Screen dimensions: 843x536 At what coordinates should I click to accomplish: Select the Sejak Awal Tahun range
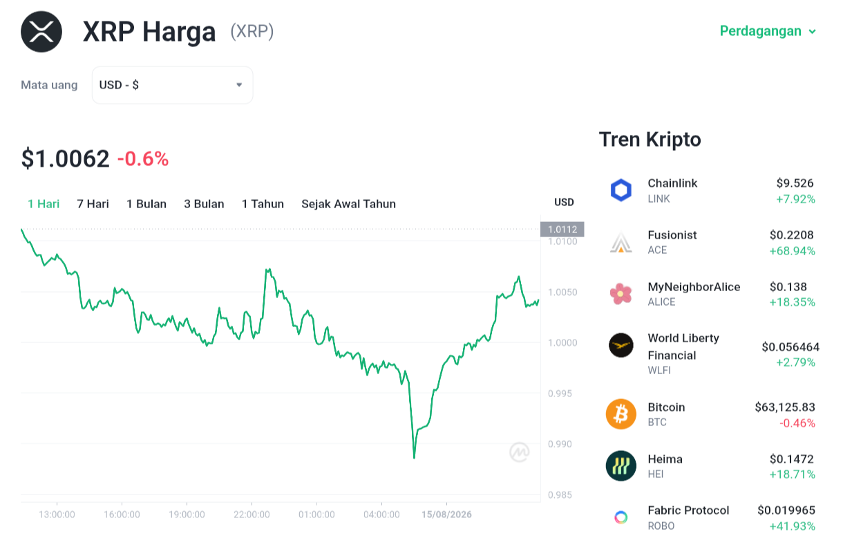(348, 204)
